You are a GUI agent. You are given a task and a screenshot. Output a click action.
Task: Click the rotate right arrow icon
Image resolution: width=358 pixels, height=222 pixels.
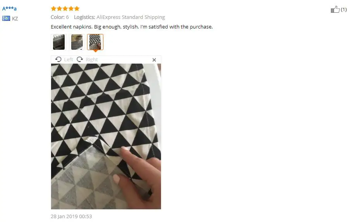[80, 59]
